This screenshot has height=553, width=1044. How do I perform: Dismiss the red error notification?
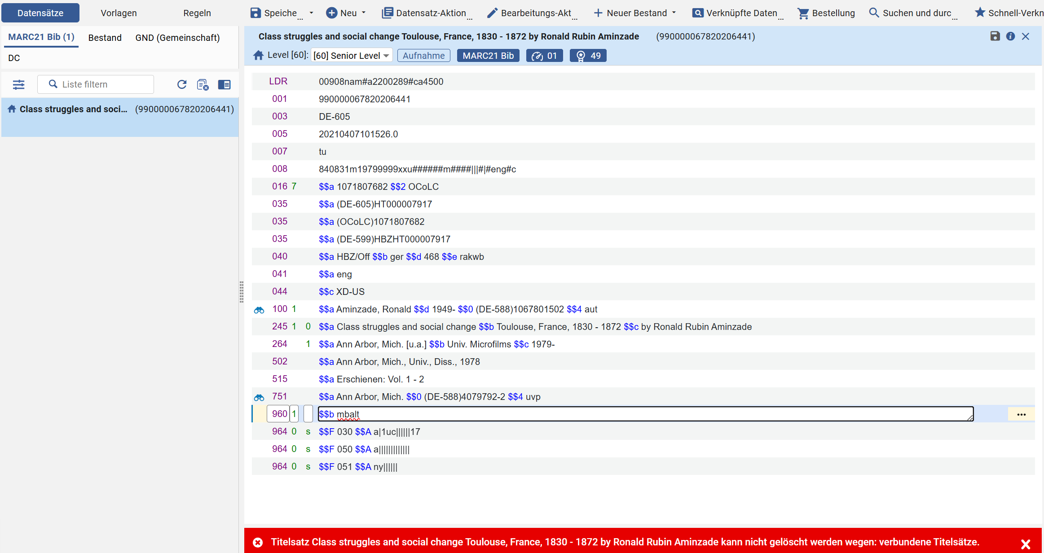pyautogui.click(x=1026, y=544)
